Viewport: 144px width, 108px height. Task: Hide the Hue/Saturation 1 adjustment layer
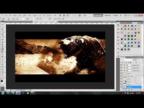point(121,70)
